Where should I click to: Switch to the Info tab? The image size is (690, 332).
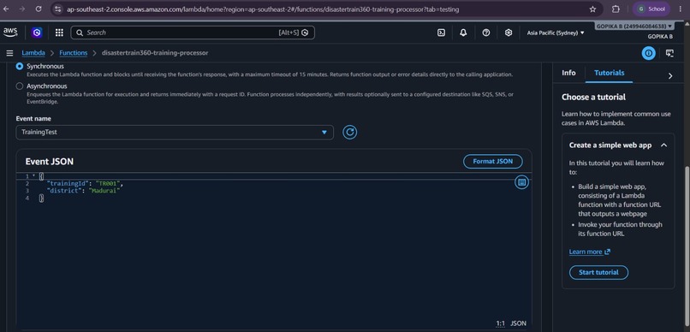click(x=568, y=73)
